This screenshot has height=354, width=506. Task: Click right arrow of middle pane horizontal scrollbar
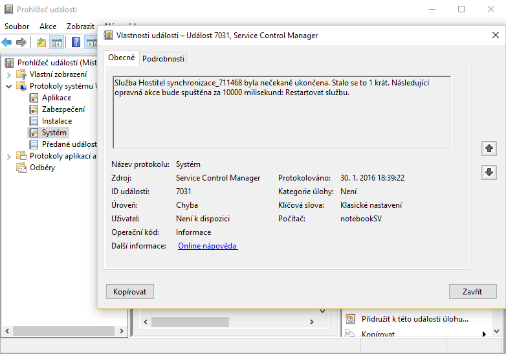(x=311, y=322)
